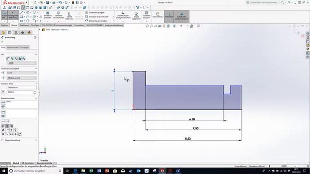The image size is (310, 174).
Task: Open Excel from the taskbar
Action: 91,171
